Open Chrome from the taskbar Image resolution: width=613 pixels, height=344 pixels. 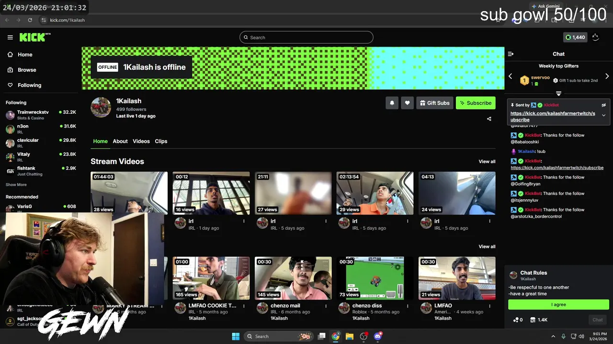pyautogui.click(x=336, y=336)
